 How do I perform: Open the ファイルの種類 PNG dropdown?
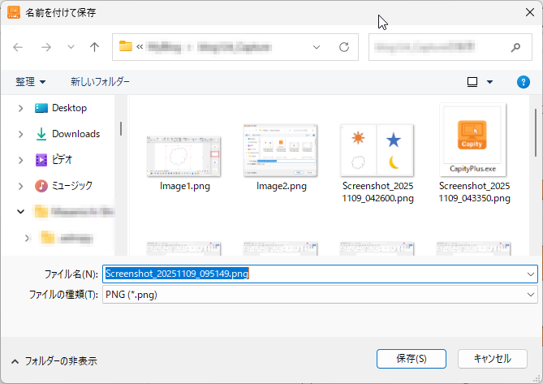(x=531, y=295)
